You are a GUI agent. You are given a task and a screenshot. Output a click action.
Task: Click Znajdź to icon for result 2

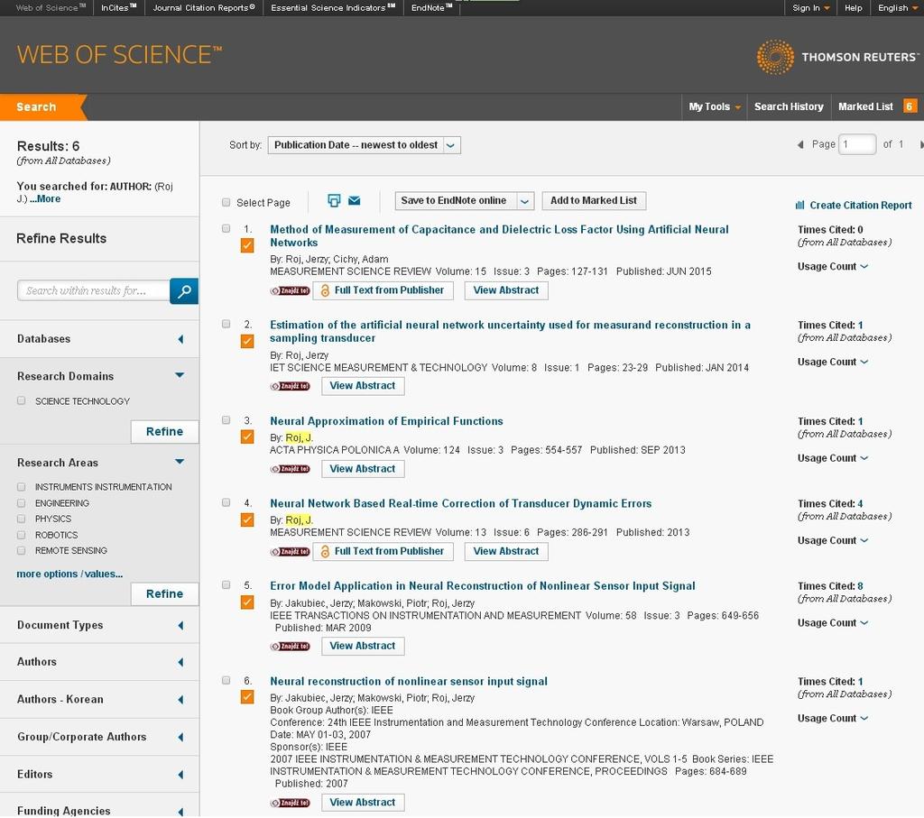pos(290,386)
